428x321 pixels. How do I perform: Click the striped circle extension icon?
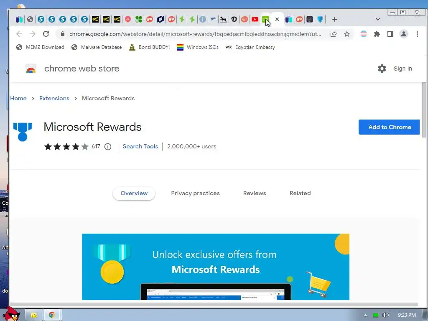click(364, 34)
